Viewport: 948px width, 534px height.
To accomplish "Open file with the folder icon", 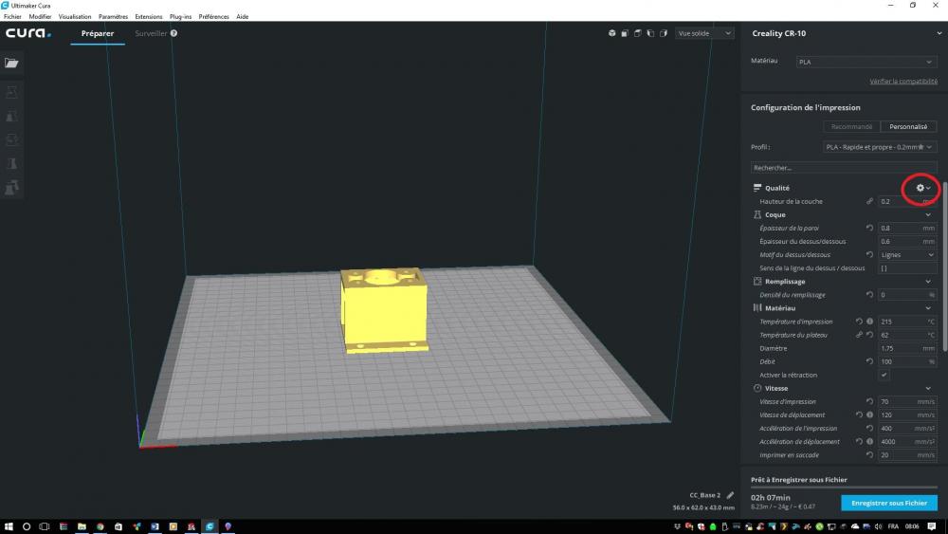I will point(11,63).
